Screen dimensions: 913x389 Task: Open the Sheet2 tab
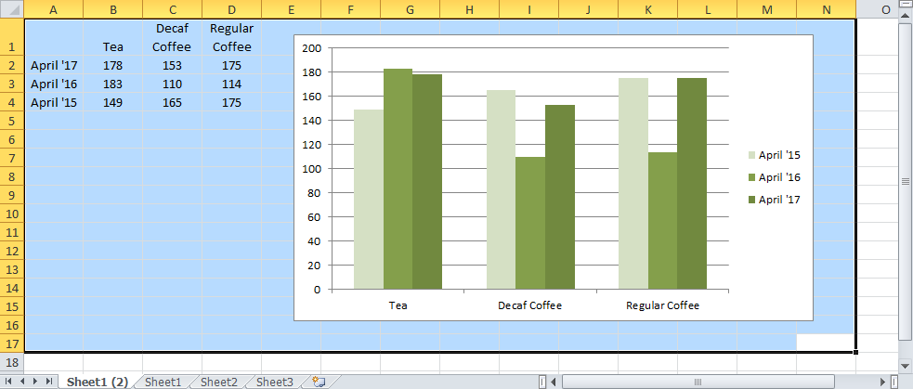tap(219, 382)
